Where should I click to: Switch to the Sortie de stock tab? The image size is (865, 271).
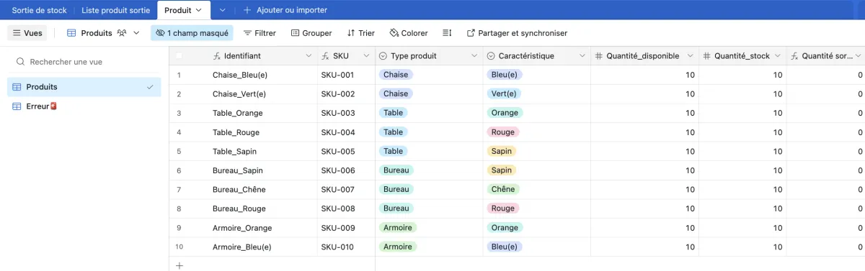(39, 10)
